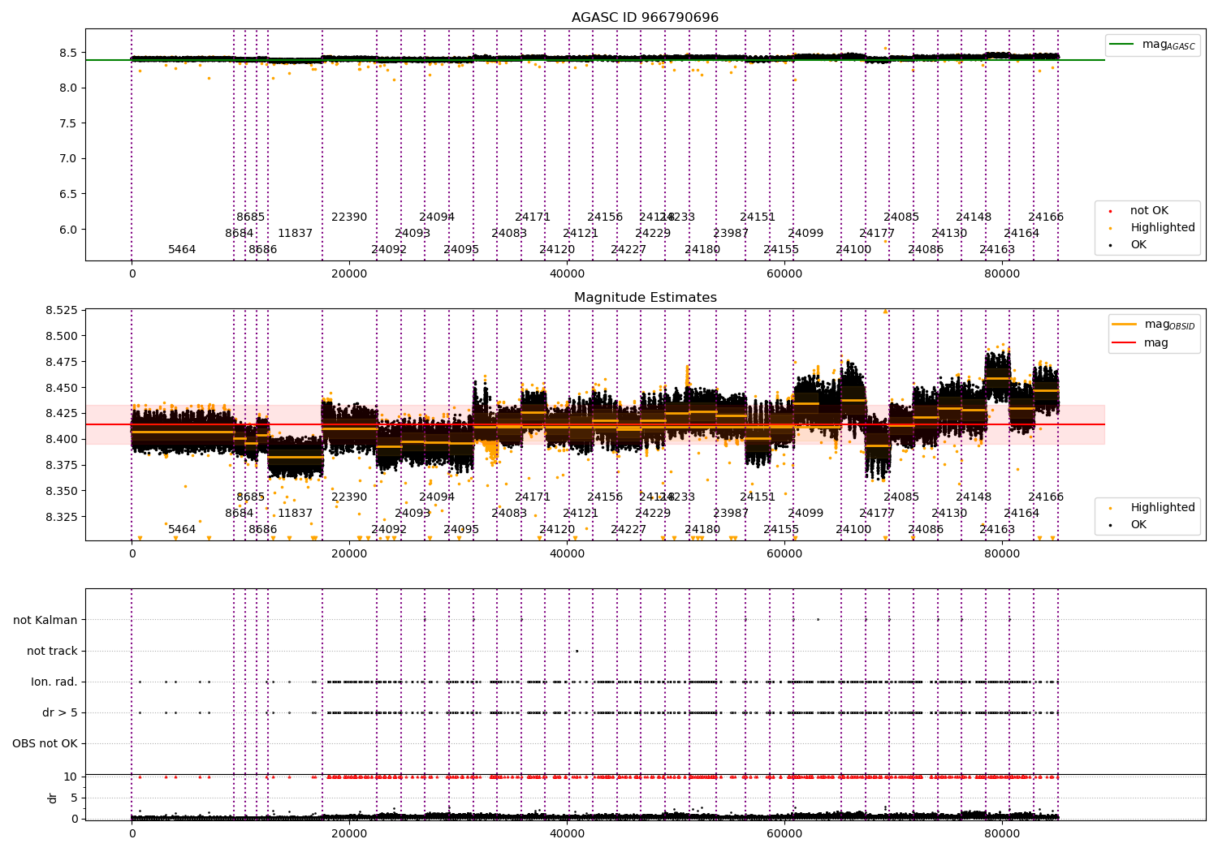Screen dimensions: 1218x852
Task: Click OBSID label 24171 in top plot
Action: point(533,217)
